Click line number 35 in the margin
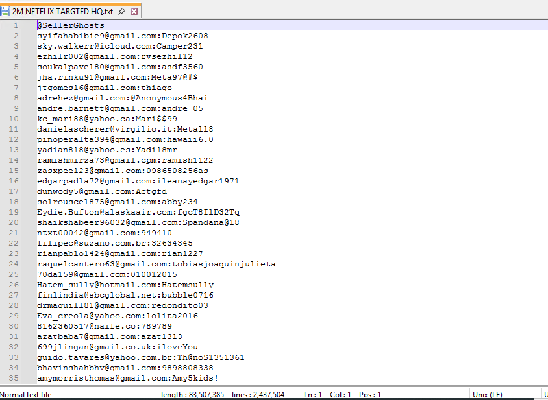548x400 pixels. pyautogui.click(x=14, y=378)
